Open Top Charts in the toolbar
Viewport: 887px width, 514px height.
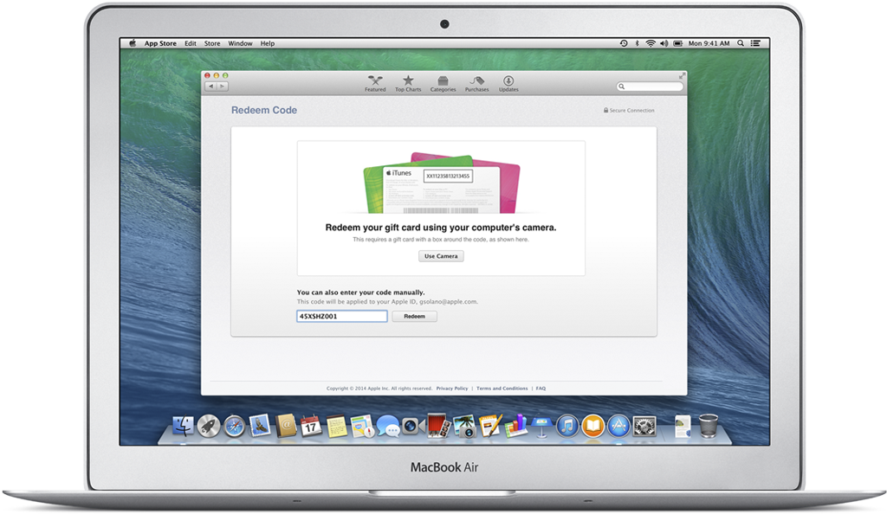click(408, 84)
